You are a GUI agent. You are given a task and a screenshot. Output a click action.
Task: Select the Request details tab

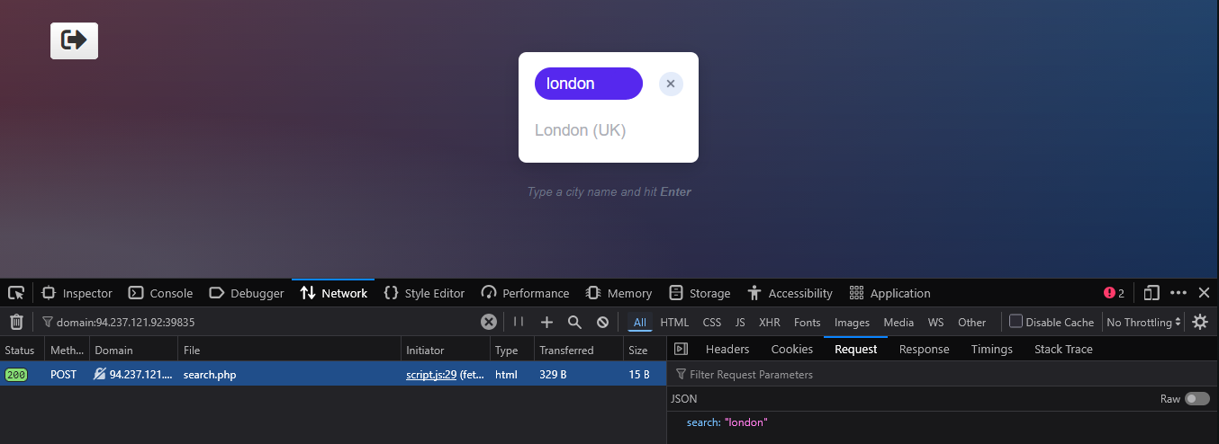pyautogui.click(x=856, y=349)
